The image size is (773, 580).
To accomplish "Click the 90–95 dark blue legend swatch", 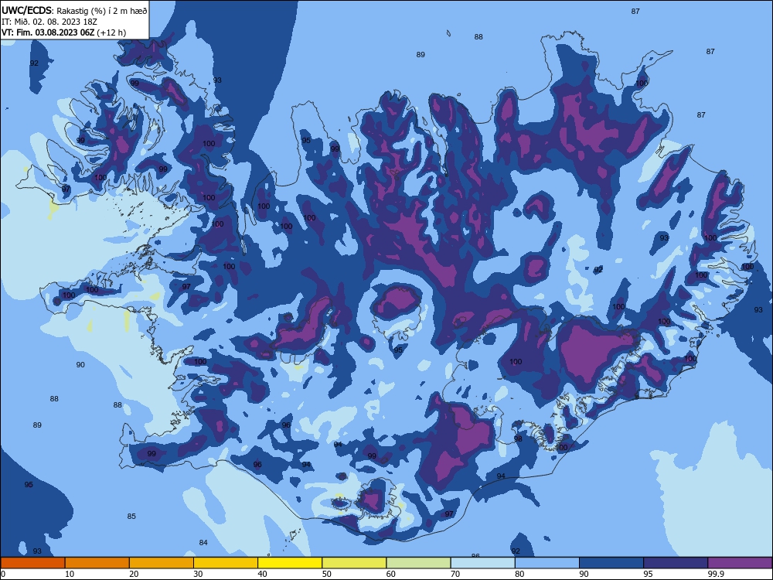I will (611, 563).
